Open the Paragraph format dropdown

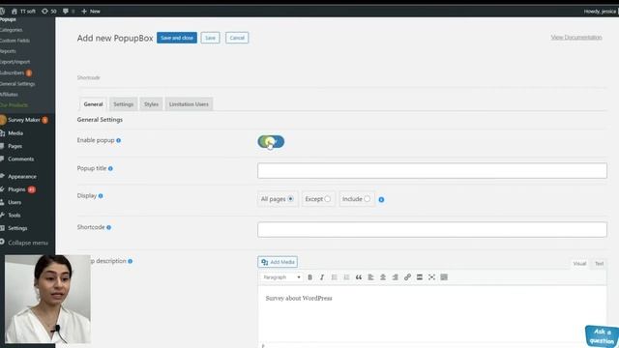point(281,277)
